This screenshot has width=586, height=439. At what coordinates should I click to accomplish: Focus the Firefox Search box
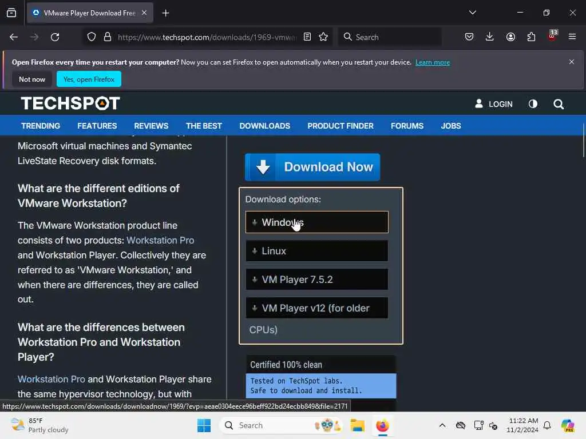[x=390, y=37]
